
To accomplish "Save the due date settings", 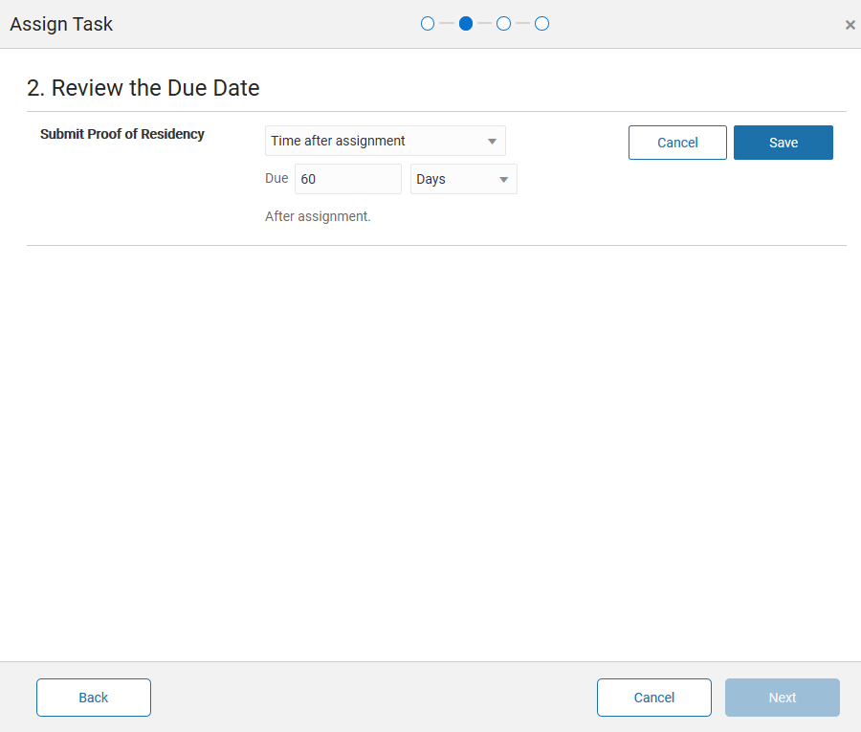I will [783, 143].
